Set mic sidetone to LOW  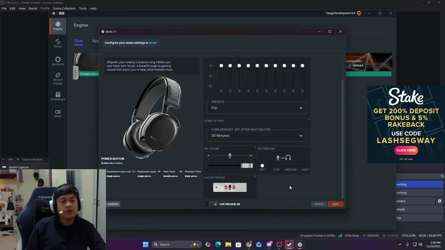(x=276, y=169)
